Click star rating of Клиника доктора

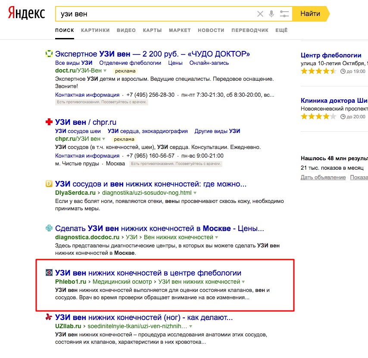pyautogui.click(x=319, y=116)
